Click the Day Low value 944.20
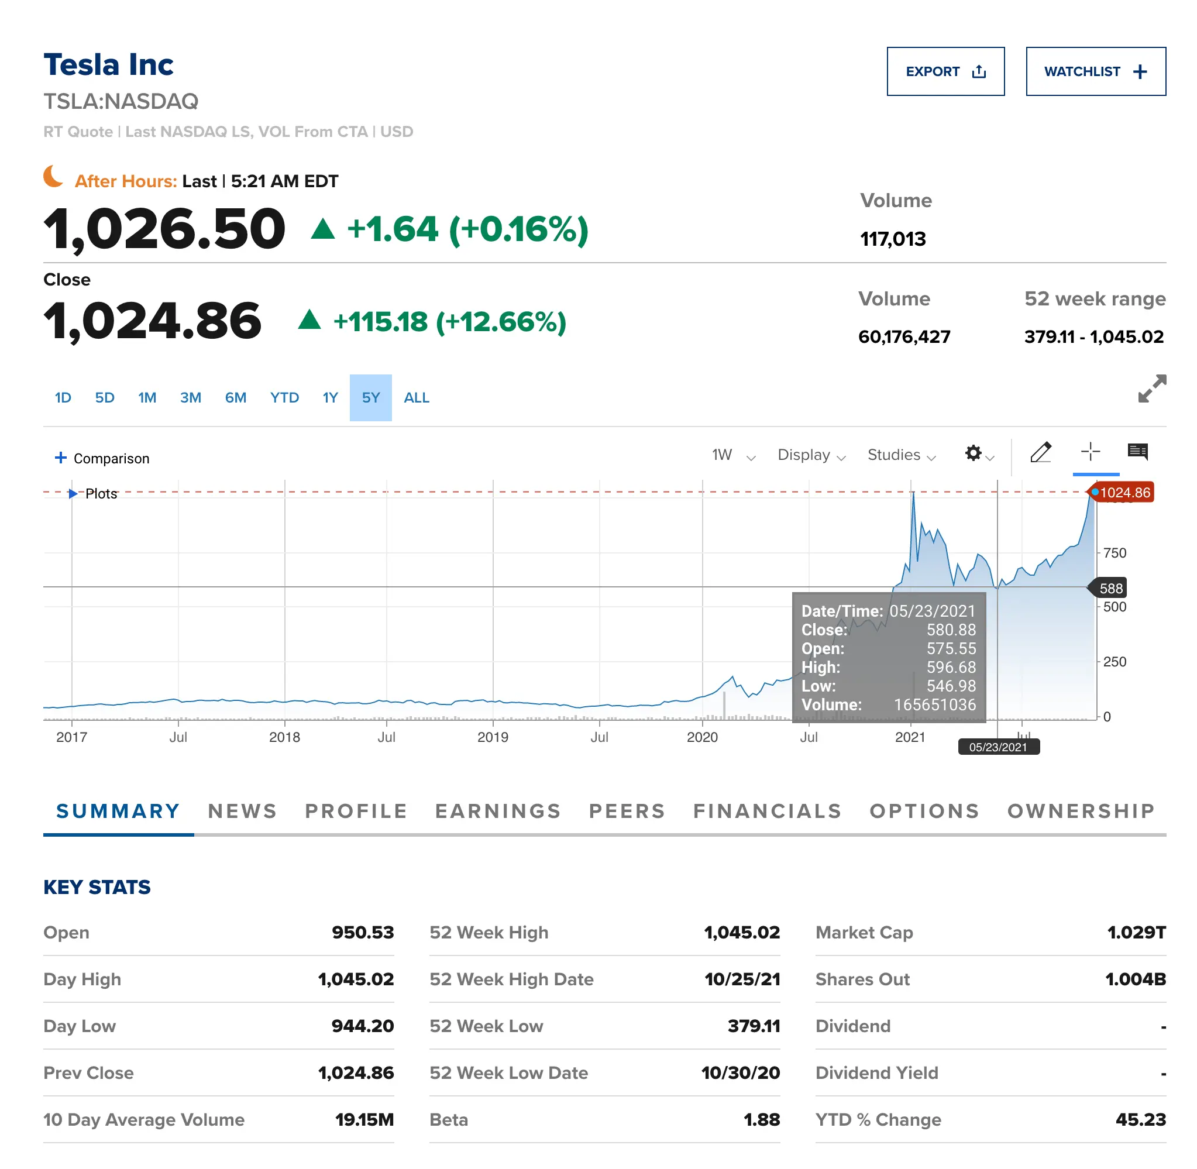The image size is (1197, 1169). (363, 1027)
